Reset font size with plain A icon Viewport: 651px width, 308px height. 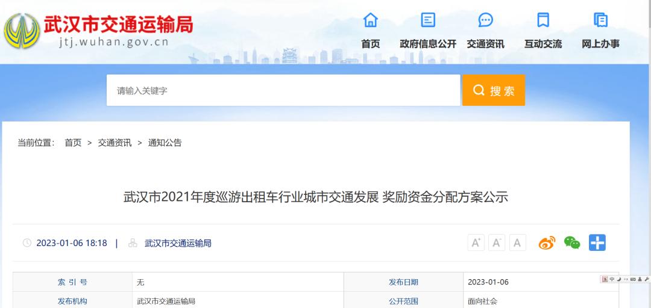point(517,242)
